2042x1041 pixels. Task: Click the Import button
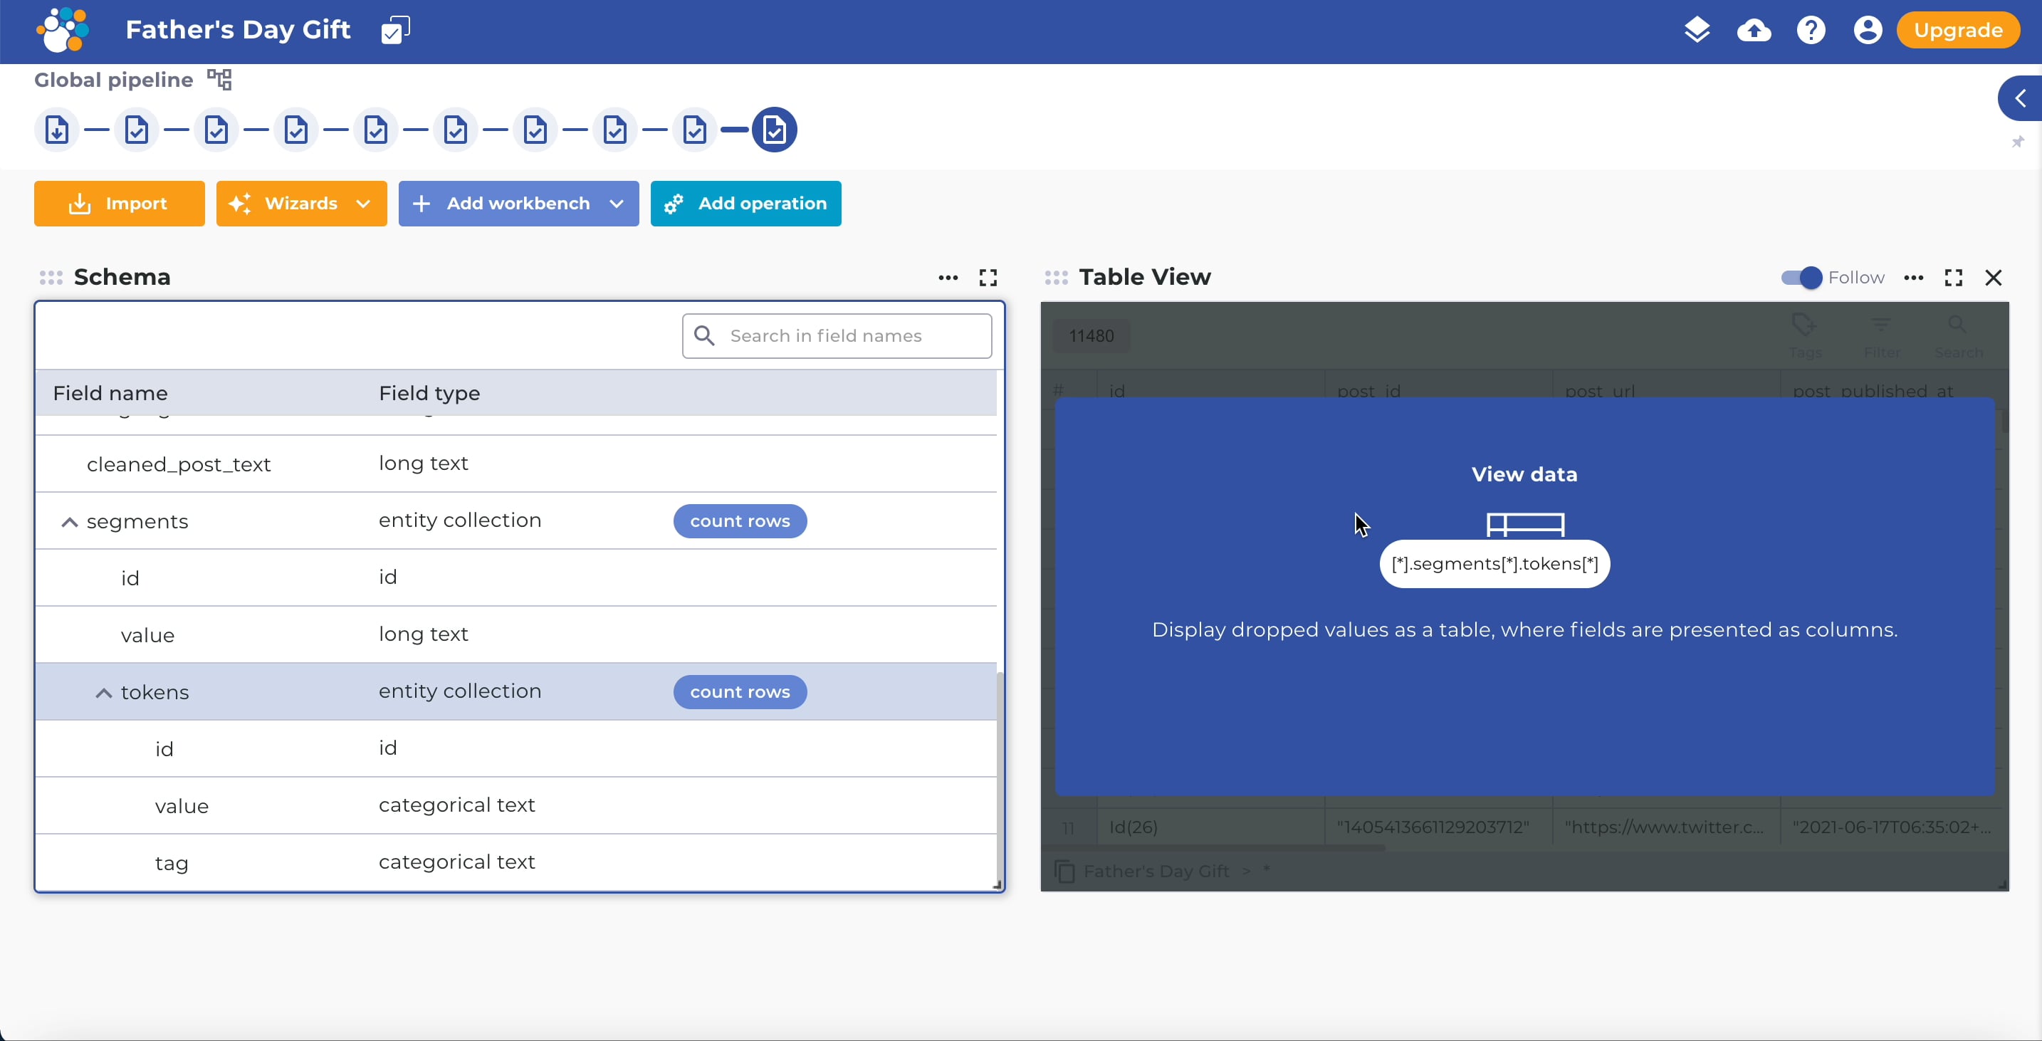(119, 204)
